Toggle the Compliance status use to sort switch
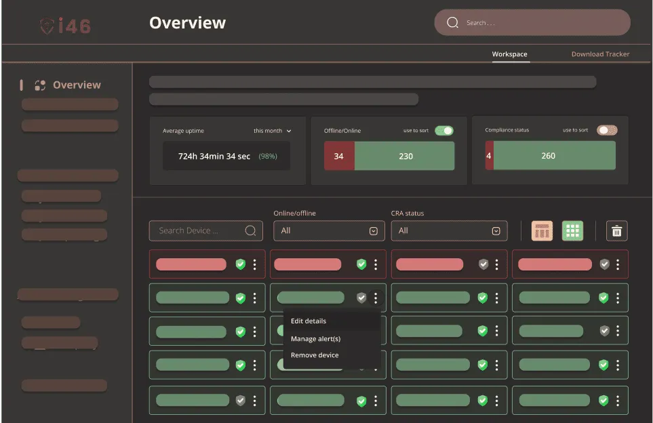This screenshot has width=653, height=423. pyautogui.click(x=606, y=130)
